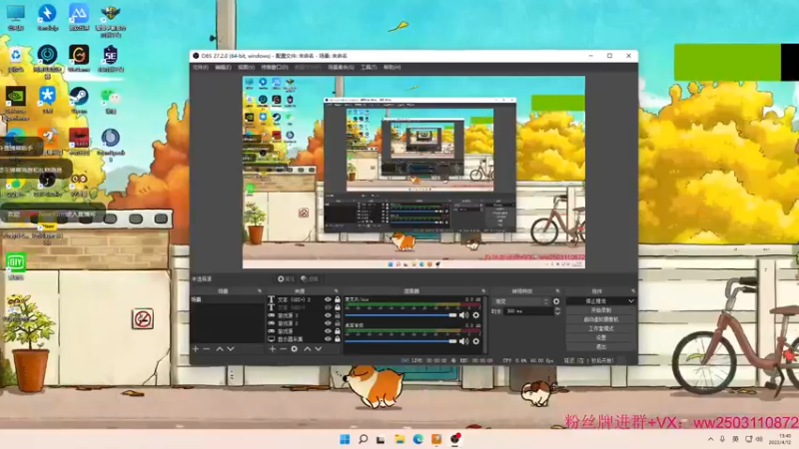Open 编辑(E) menu
The height and width of the screenshot is (449, 799).
[x=223, y=67]
